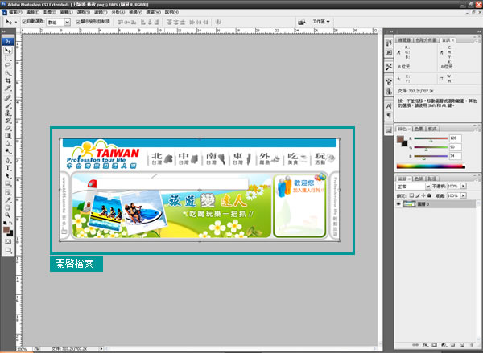Click the Ps logo atop toolbox
483x353 pixels.
8,42
